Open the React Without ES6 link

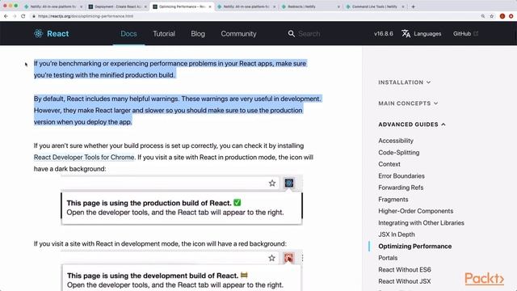(x=405, y=269)
